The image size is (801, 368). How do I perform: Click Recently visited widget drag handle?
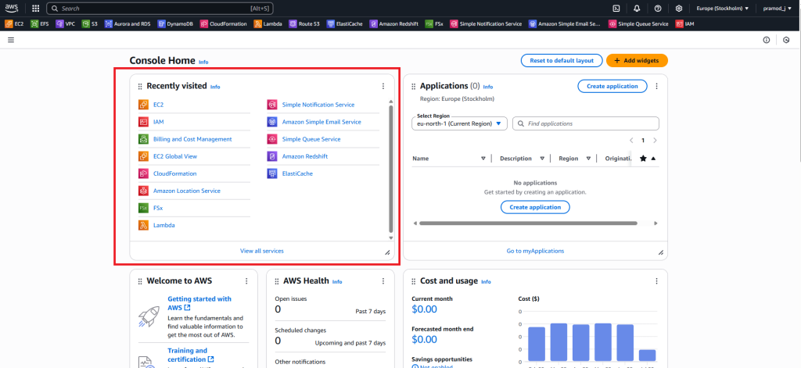coord(140,87)
